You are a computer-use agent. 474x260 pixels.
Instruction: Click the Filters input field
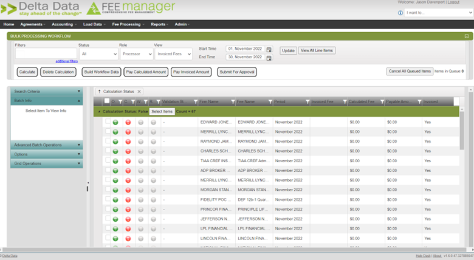click(46, 53)
